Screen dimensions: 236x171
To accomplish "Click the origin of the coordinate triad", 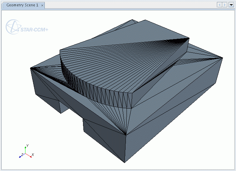I will (x=25, y=154).
